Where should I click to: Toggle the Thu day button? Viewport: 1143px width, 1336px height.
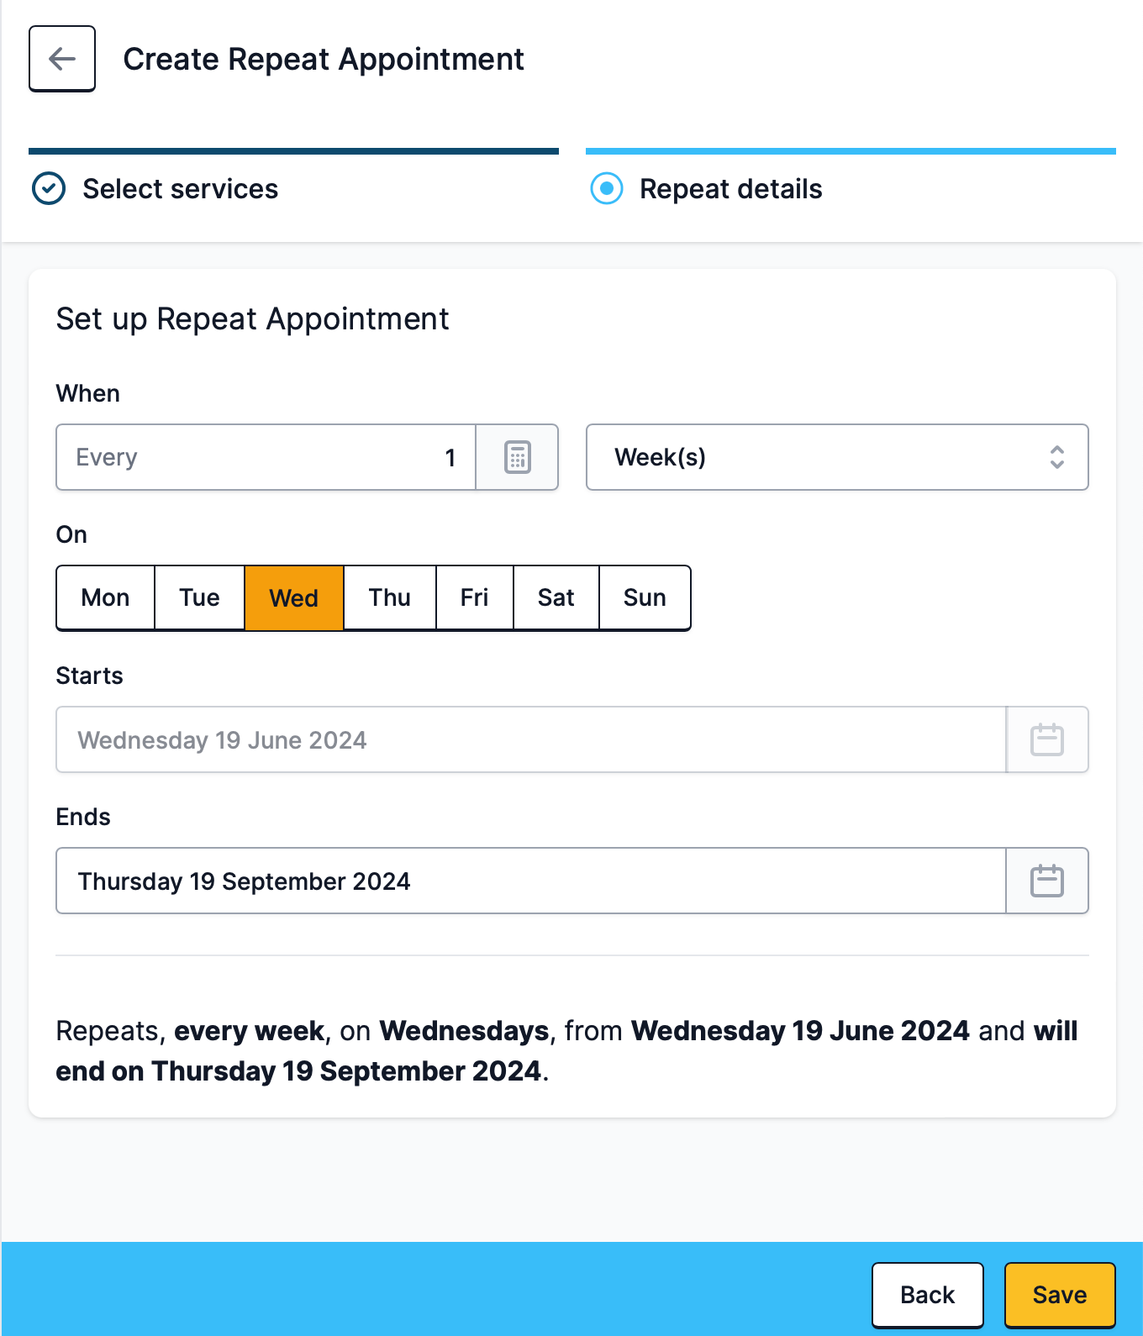coord(390,597)
